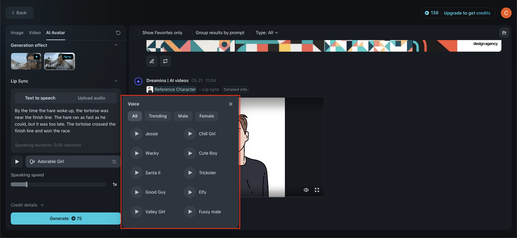
Task: Open voice adjustment settings for Adorable Girl
Action: click(114, 162)
